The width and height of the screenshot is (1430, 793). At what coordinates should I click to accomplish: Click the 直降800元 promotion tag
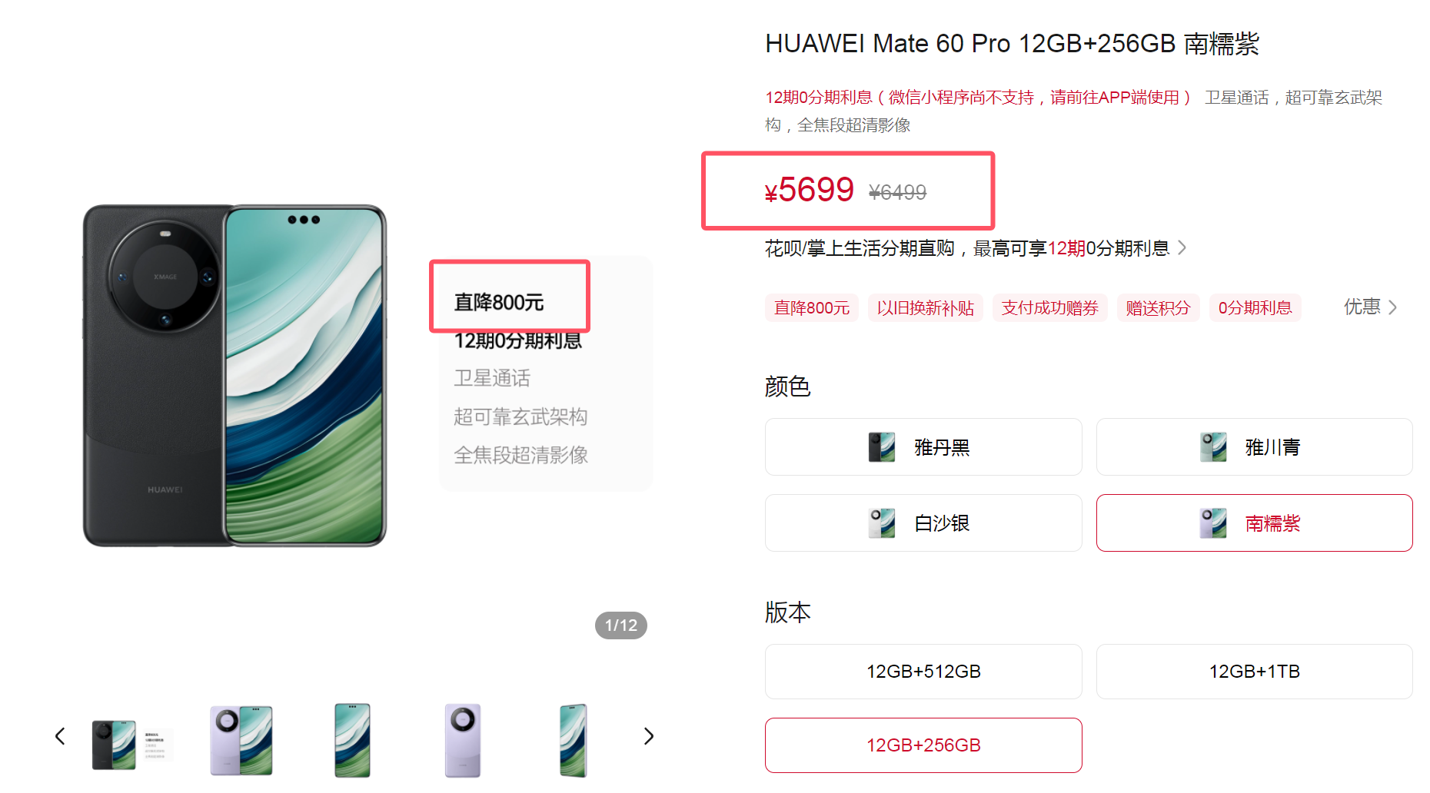(x=812, y=307)
